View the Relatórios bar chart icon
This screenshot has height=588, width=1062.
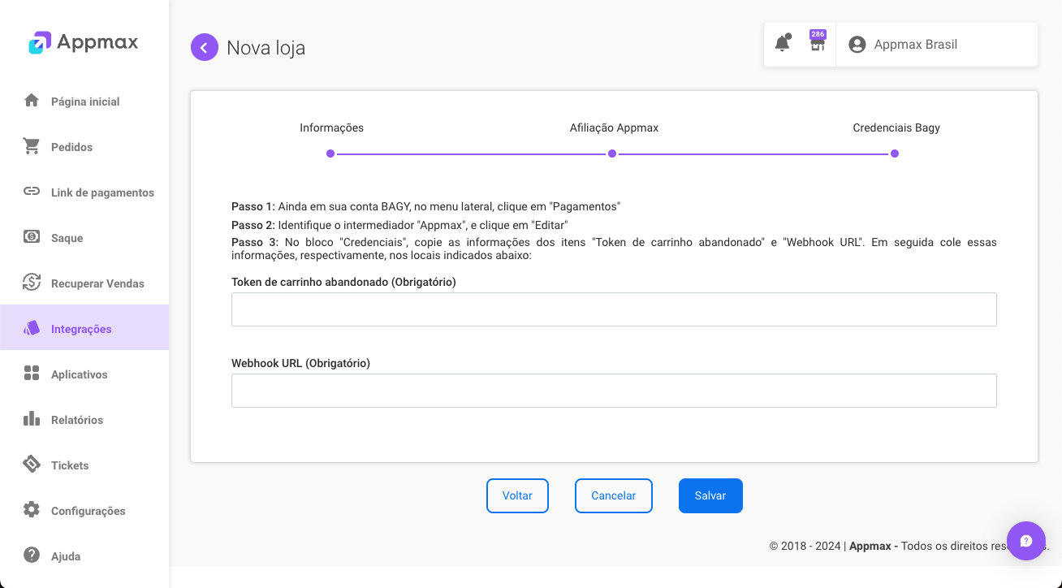point(31,419)
